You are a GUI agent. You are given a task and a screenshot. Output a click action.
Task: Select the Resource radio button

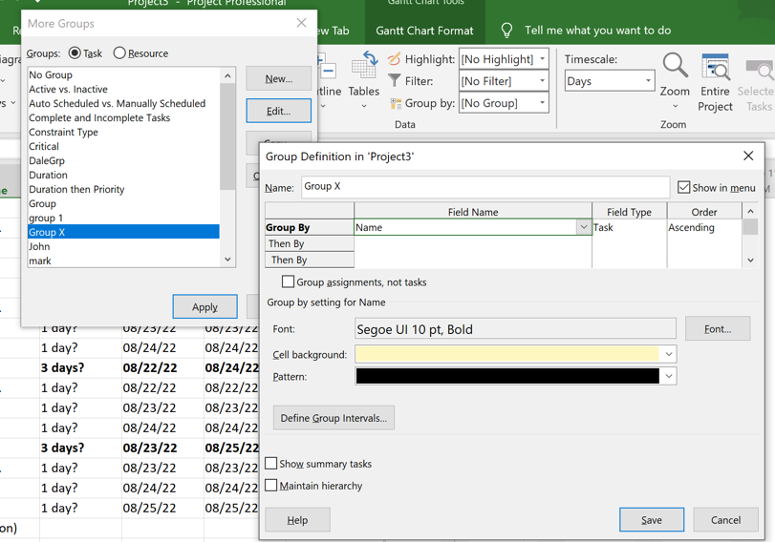tap(119, 53)
